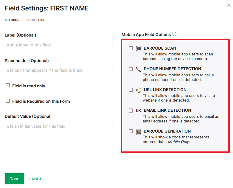Select the Settings tab
This screenshot has height=188, width=233.
click(x=12, y=20)
